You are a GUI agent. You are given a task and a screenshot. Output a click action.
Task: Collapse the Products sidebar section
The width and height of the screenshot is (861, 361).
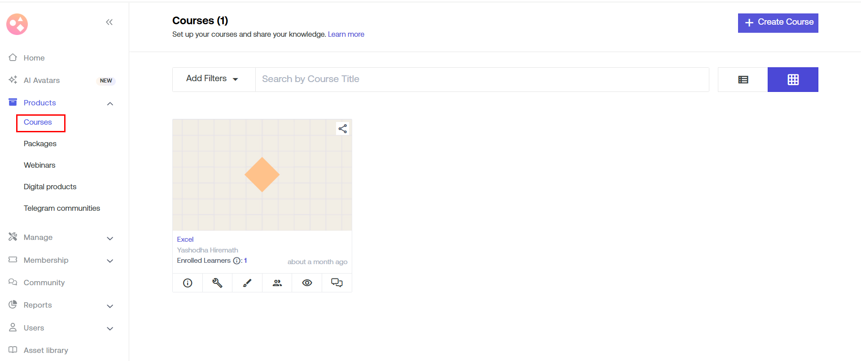click(110, 104)
